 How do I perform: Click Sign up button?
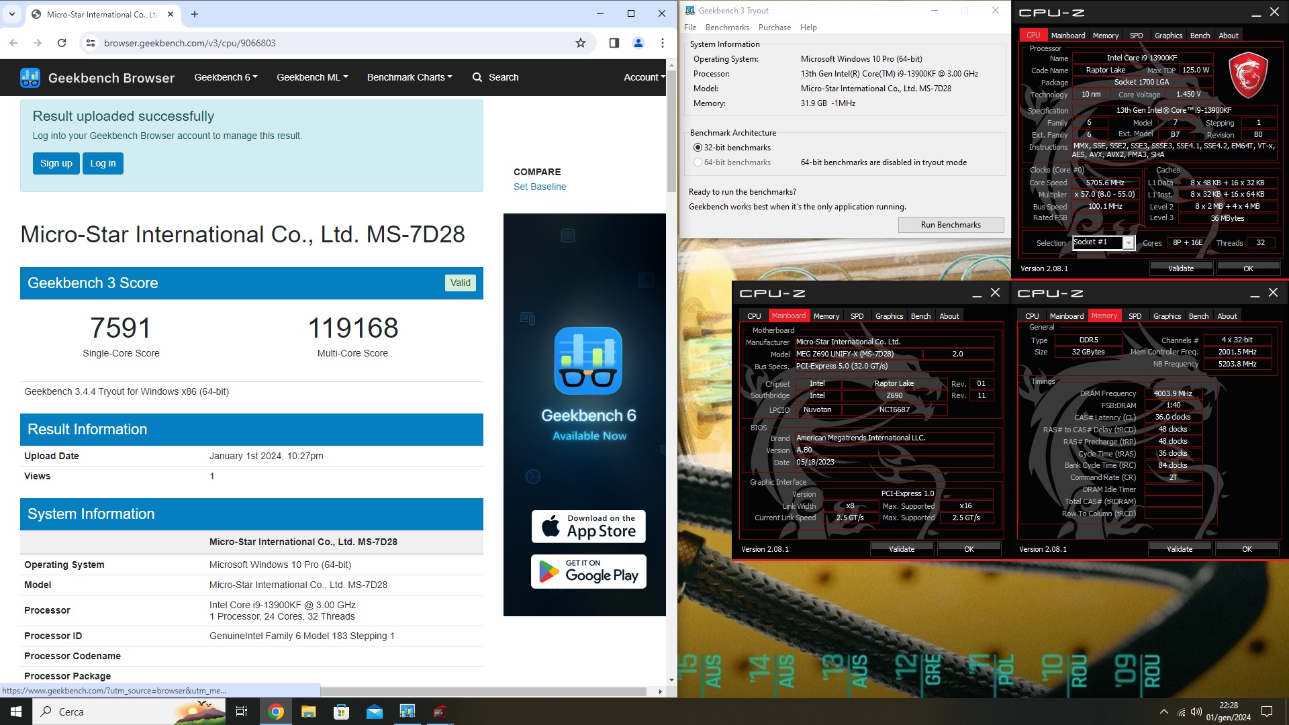(56, 163)
